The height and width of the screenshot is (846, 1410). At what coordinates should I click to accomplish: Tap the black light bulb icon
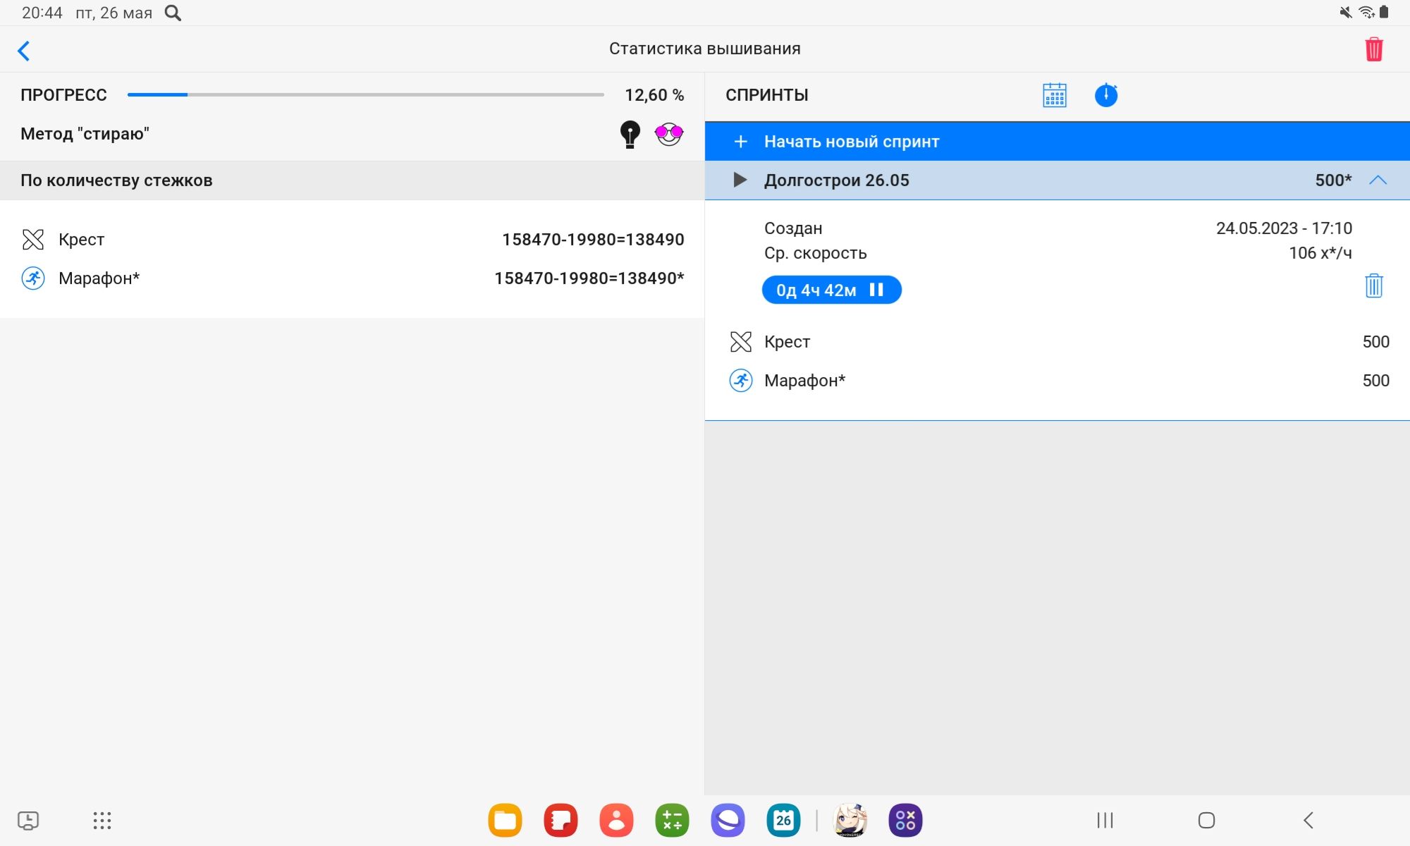point(630,134)
